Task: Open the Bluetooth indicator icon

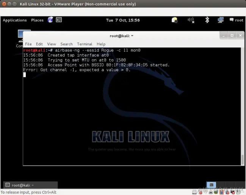Action: pos(207,20)
